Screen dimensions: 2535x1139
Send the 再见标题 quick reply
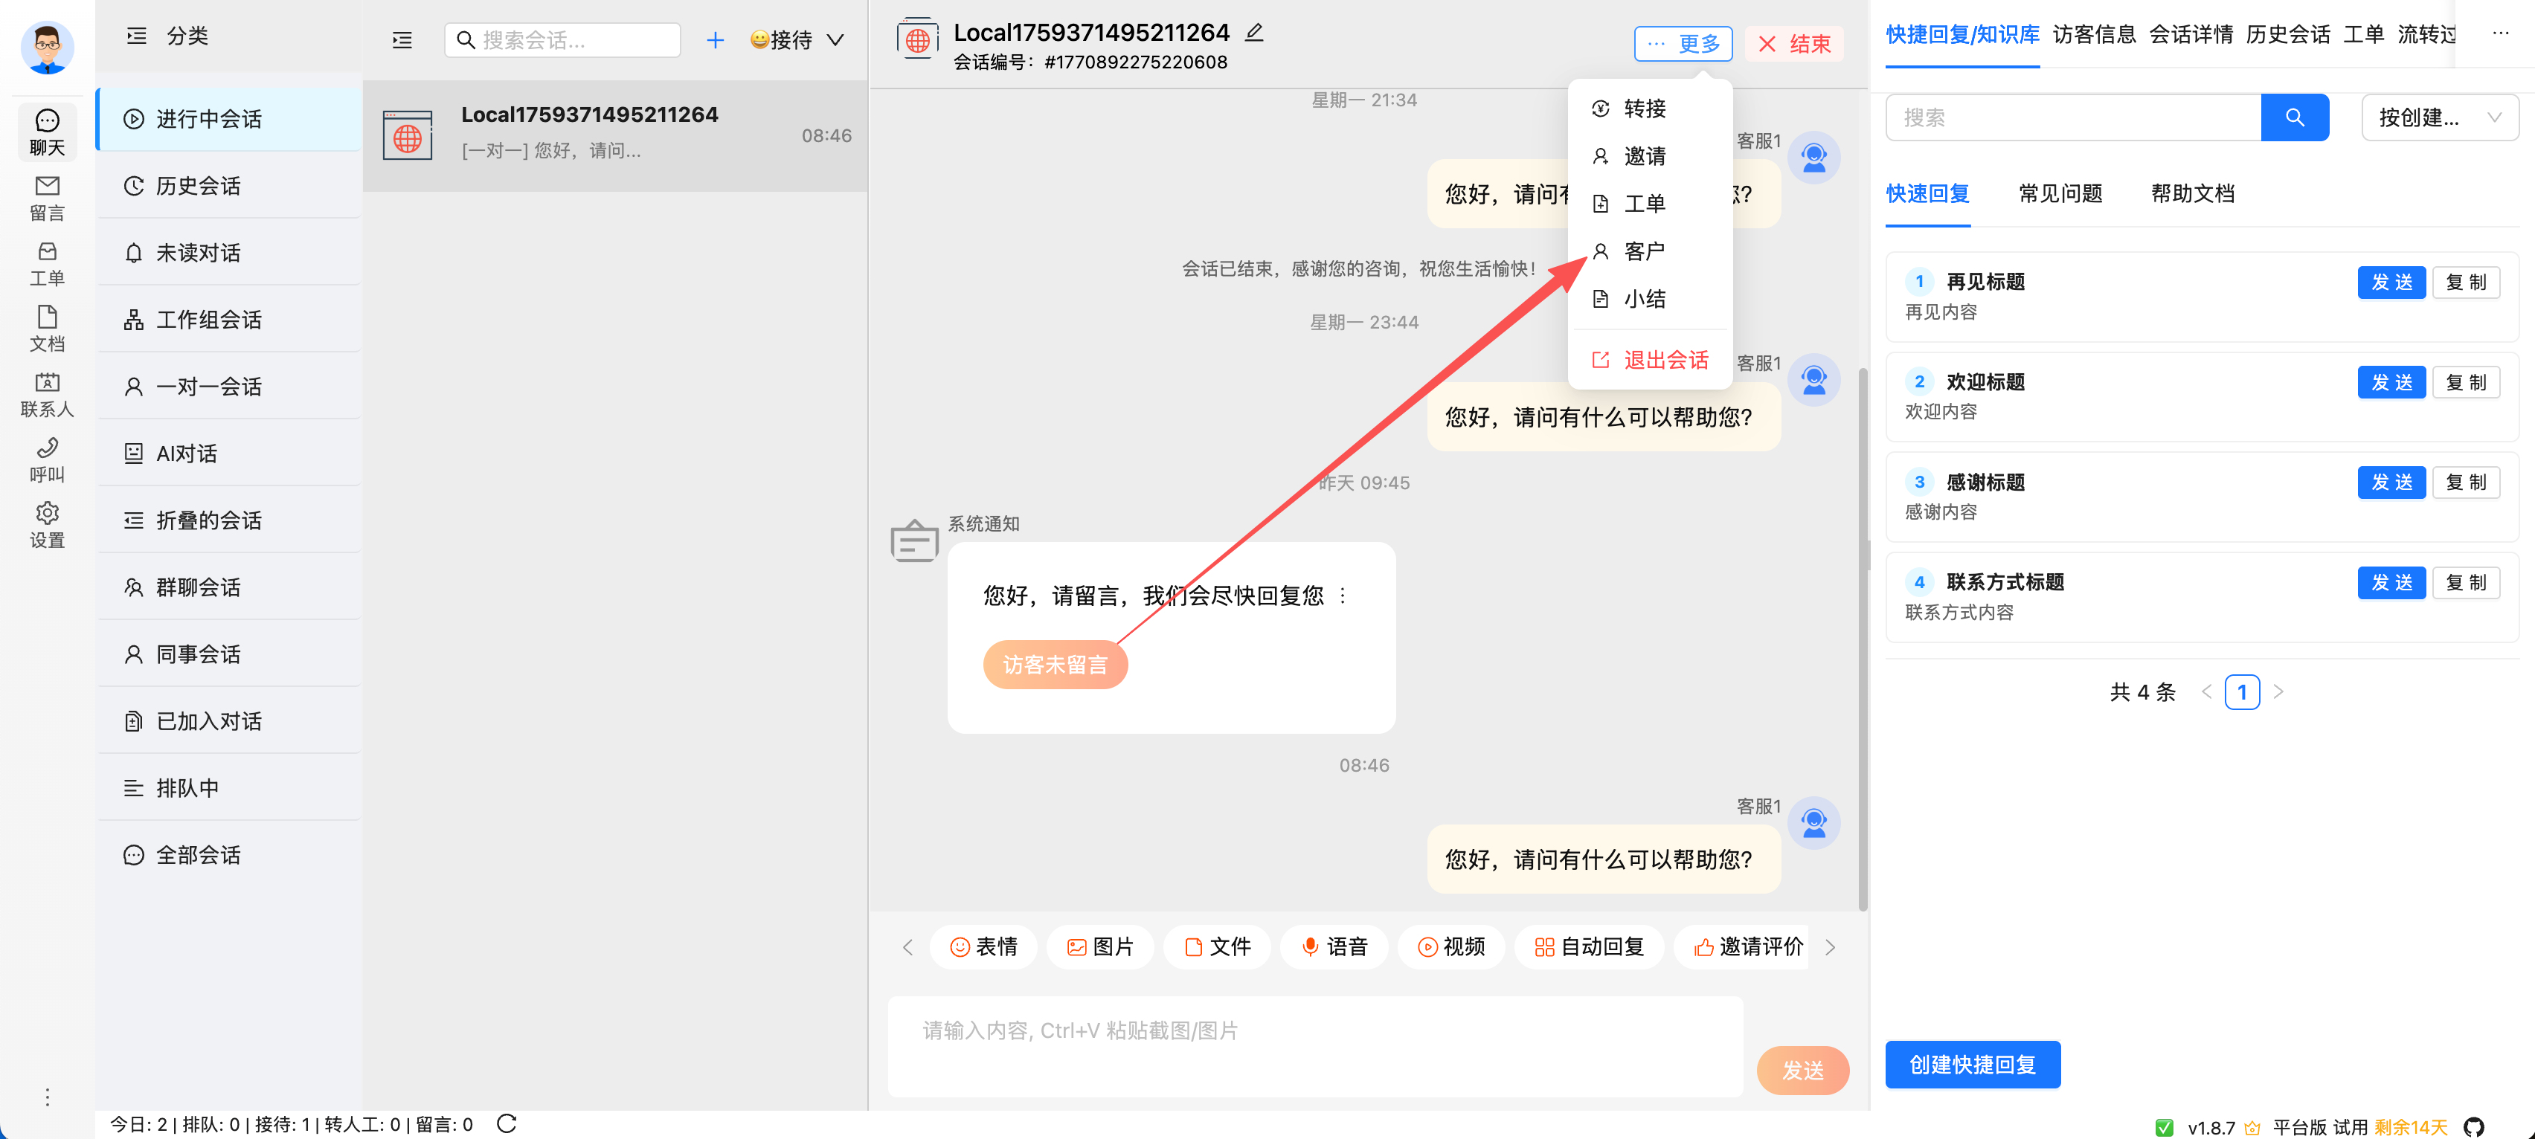pyautogui.click(x=2392, y=283)
